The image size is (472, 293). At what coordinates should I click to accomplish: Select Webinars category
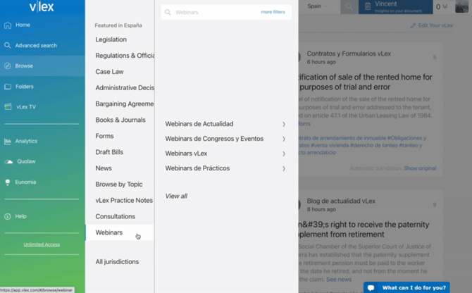[120, 233]
